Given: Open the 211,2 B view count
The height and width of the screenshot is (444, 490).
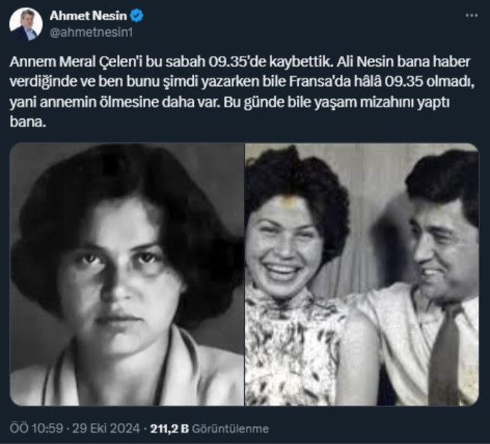Looking at the screenshot, I should coord(169,429).
